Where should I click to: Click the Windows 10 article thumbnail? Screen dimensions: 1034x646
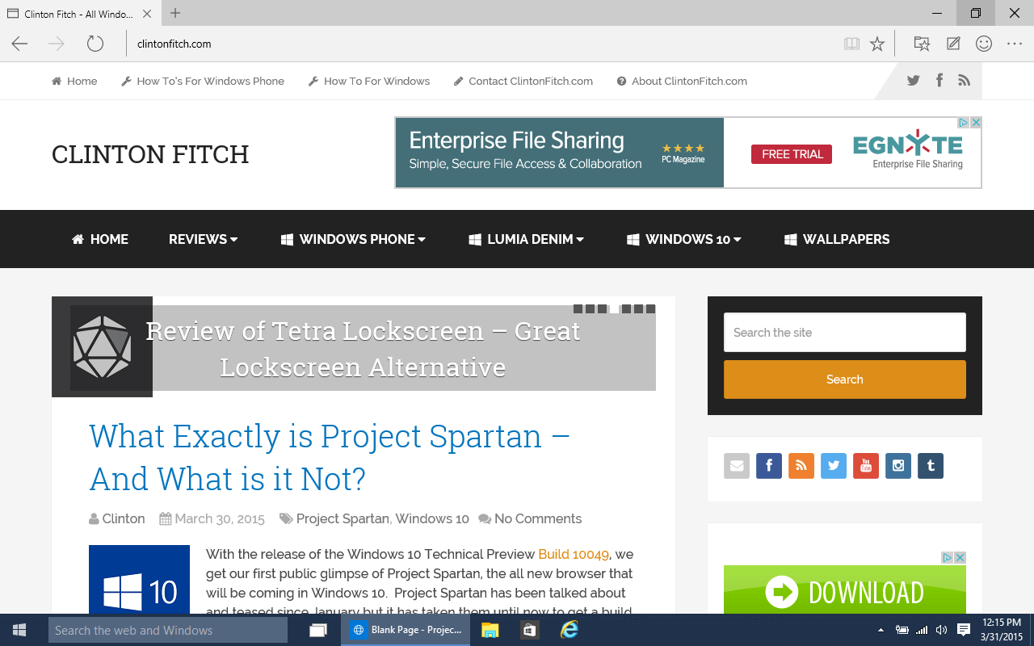[139, 580]
